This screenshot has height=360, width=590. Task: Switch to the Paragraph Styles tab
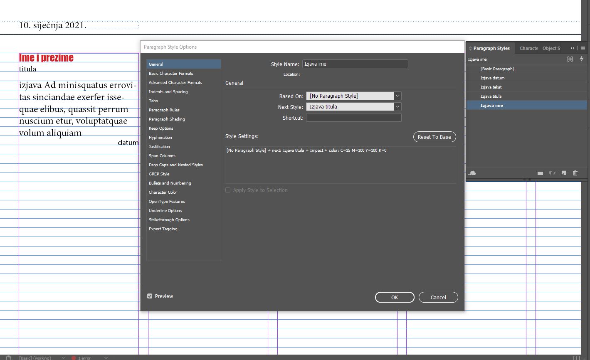click(x=491, y=48)
